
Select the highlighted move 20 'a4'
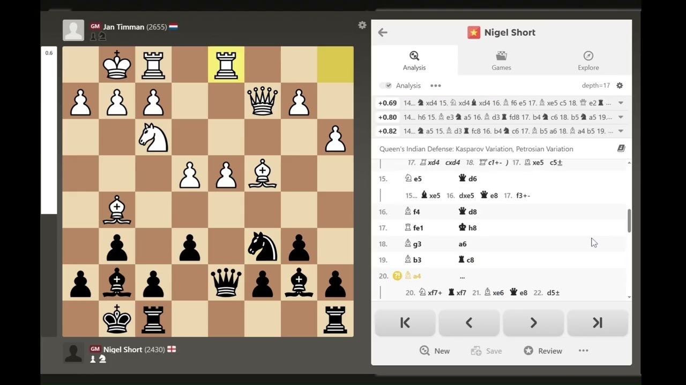(x=413, y=276)
